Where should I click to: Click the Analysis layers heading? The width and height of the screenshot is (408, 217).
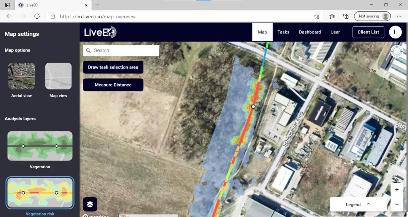(x=20, y=118)
